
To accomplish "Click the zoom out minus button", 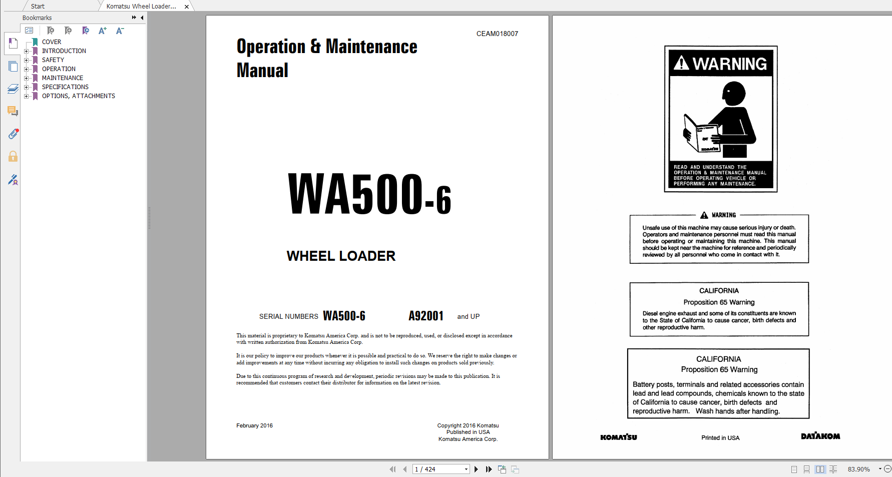I will (887, 469).
